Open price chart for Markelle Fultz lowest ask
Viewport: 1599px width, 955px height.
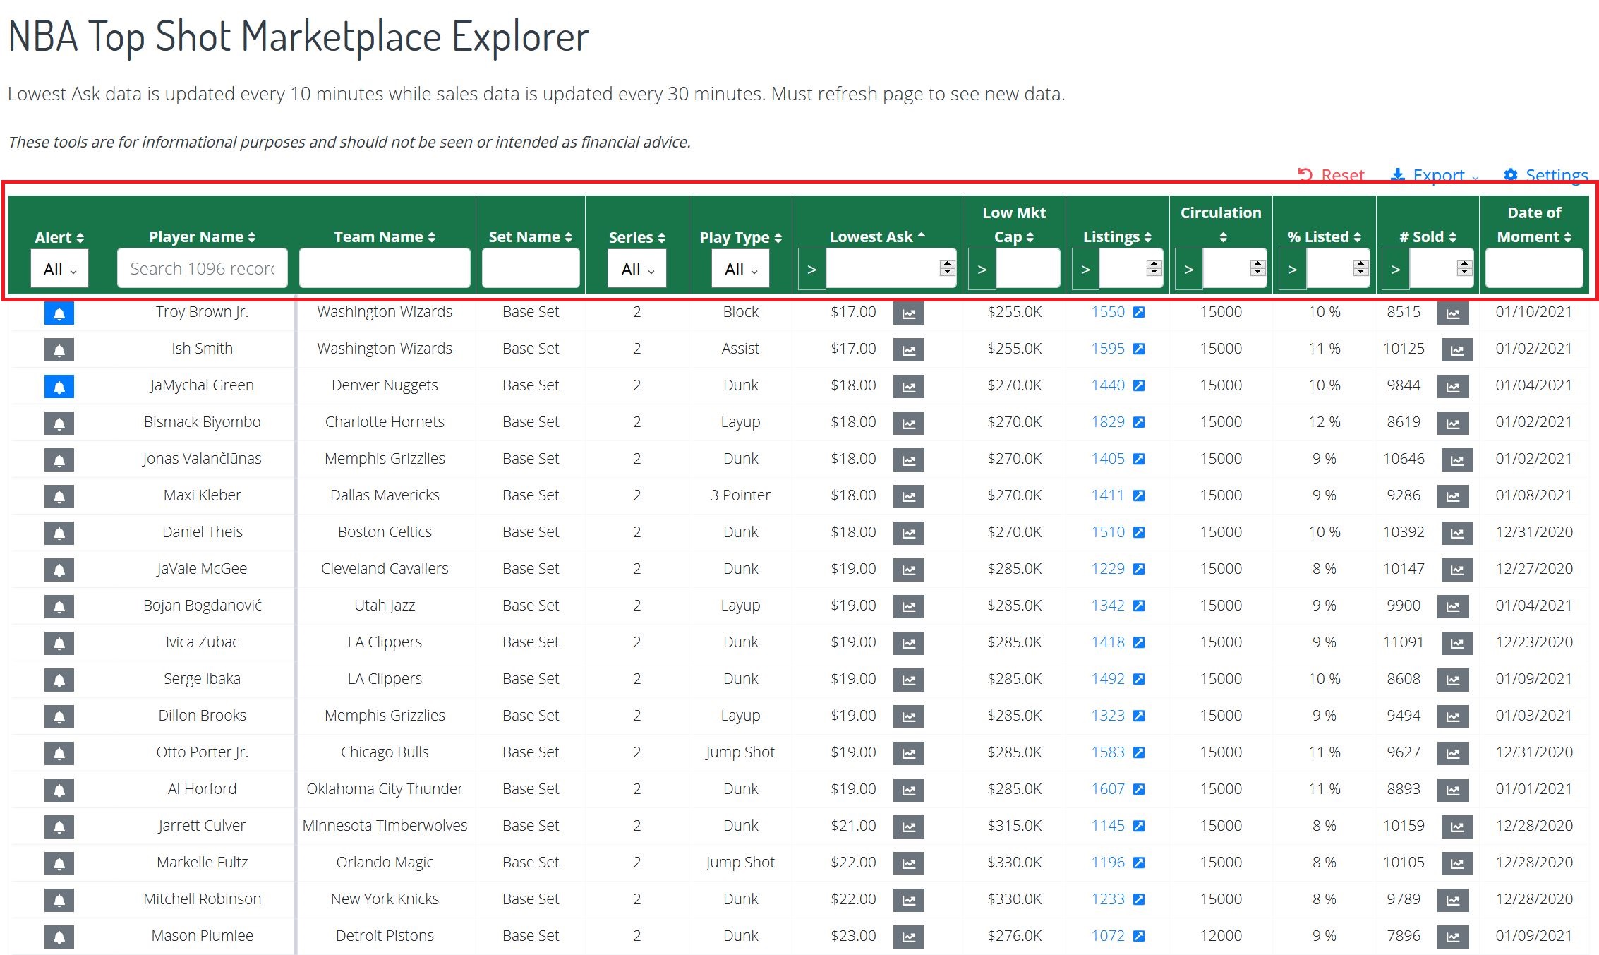pos(909,863)
